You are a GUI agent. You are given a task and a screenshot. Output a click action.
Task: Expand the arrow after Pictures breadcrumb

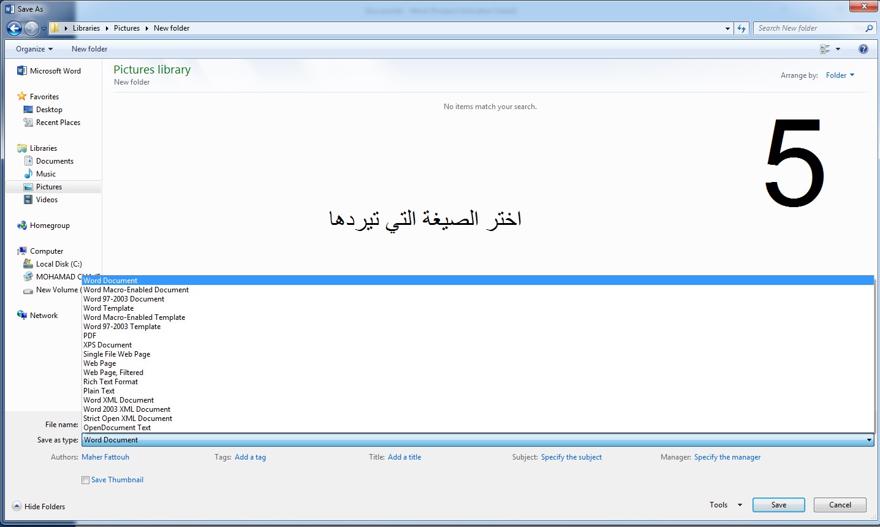[147, 28]
